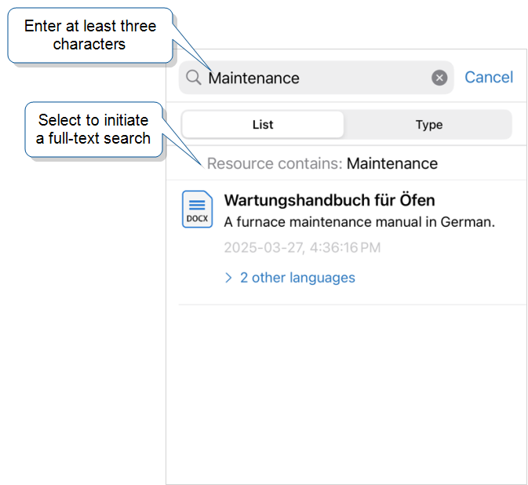Click the Maintenance keyword after Resource contains
The height and width of the screenshot is (485, 528).
pos(392,164)
